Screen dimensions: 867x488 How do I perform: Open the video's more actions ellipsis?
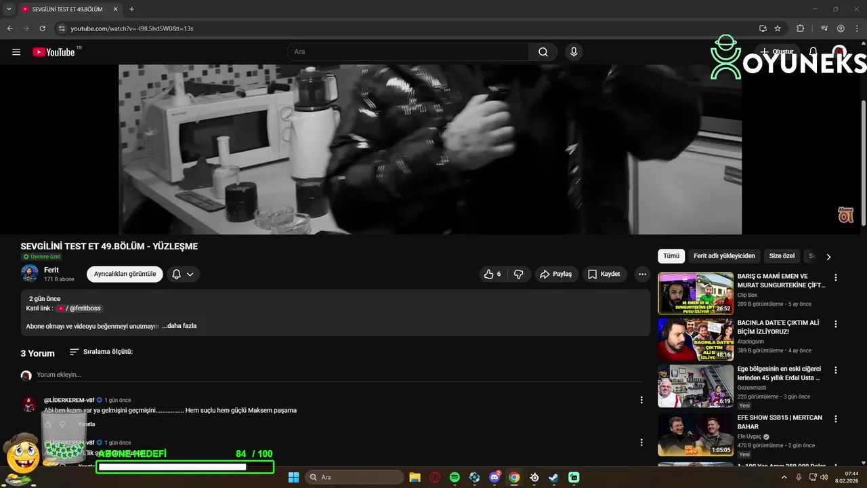641,274
